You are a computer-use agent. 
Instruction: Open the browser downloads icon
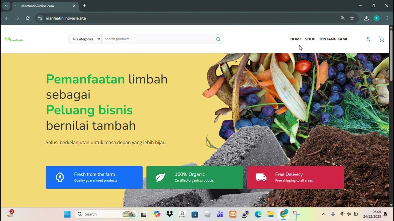366,18
